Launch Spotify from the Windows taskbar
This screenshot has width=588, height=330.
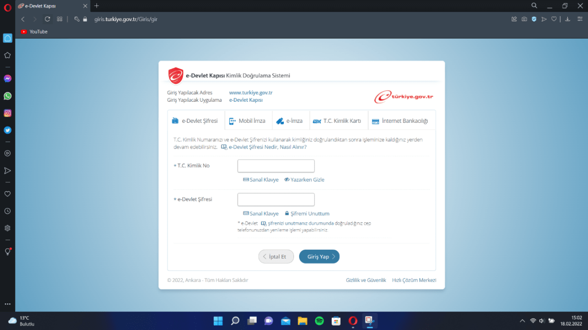point(319,321)
